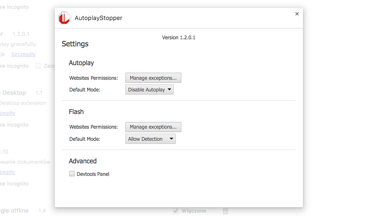This screenshot has height=216, width=371.
Task: Select the Flash section heading
Action: pos(76,112)
